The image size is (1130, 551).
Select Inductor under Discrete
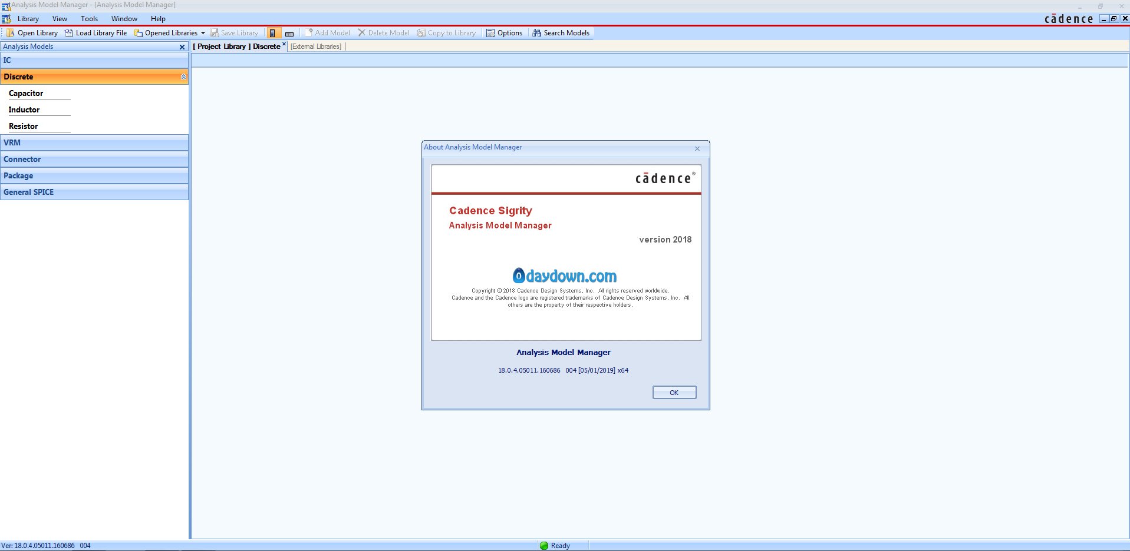click(x=24, y=109)
